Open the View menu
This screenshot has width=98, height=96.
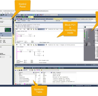pyautogui.click(x=3, y=13)
